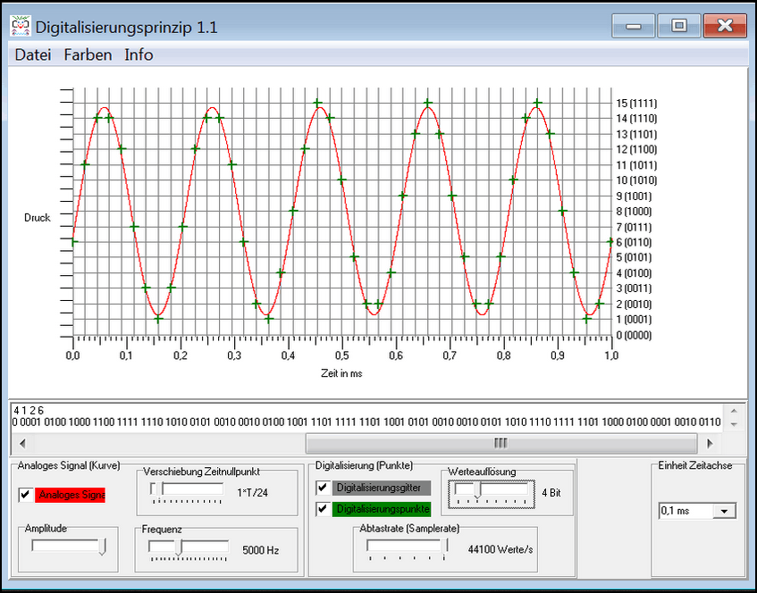Image resolution: width=757 pixels, height=593 pixels.
Task: Click the 'Amplitude' group title
Action: point(46,529)
